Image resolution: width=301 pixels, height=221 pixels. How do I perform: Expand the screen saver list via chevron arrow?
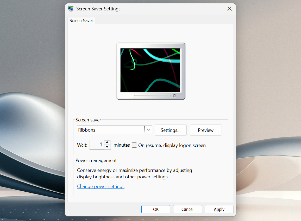[148, 129]
